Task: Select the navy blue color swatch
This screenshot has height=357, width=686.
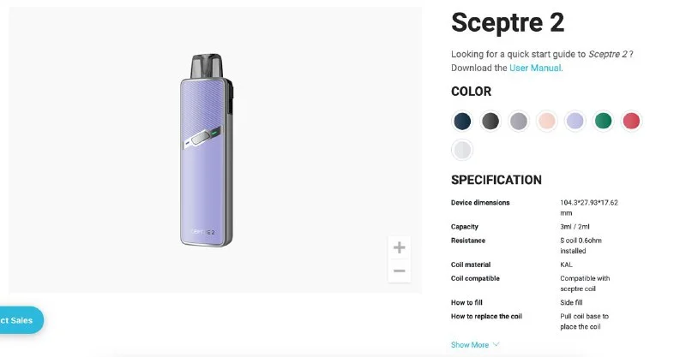Action: click(463, 121)
